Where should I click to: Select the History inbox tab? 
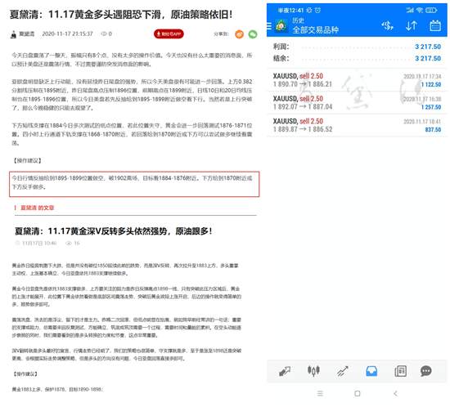coord(371,371)
